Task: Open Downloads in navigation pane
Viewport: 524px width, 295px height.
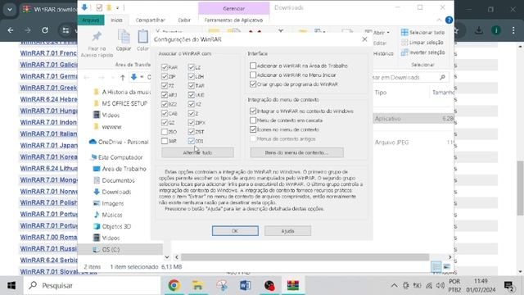Action: point(116,192)
